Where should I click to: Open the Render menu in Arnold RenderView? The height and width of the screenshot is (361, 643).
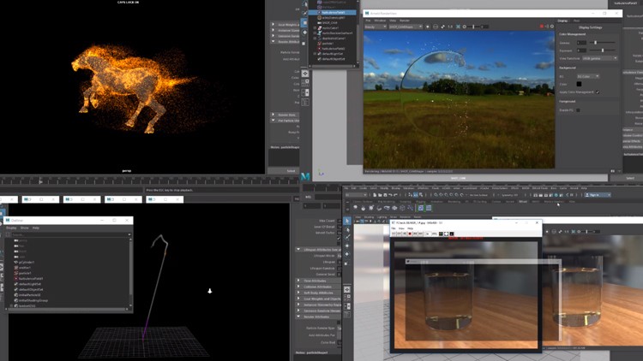coord(406,21)
